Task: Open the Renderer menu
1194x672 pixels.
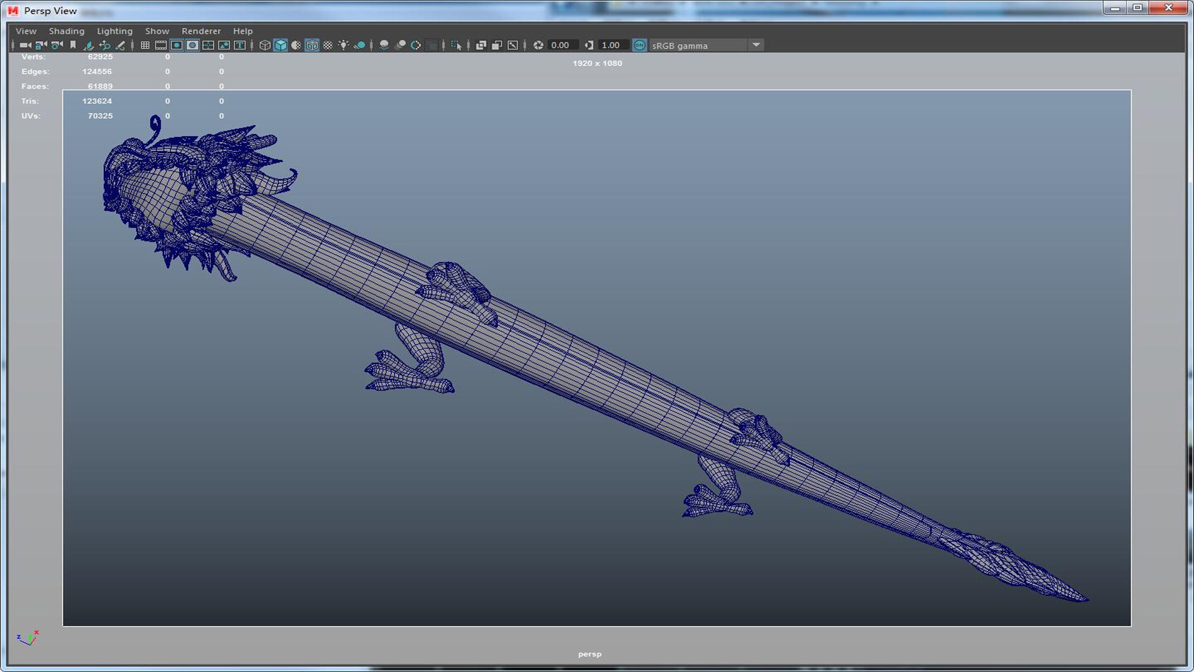Action: coord(201,31)
